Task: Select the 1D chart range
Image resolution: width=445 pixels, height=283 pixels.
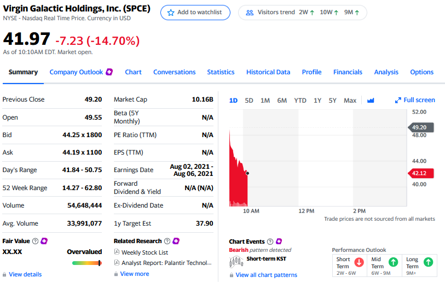Action: coord(233,101)
